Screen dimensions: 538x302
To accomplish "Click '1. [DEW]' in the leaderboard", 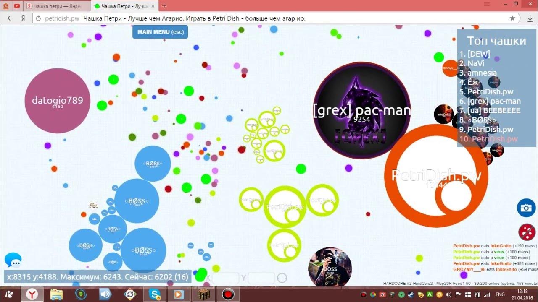I will tap(475, 54).
